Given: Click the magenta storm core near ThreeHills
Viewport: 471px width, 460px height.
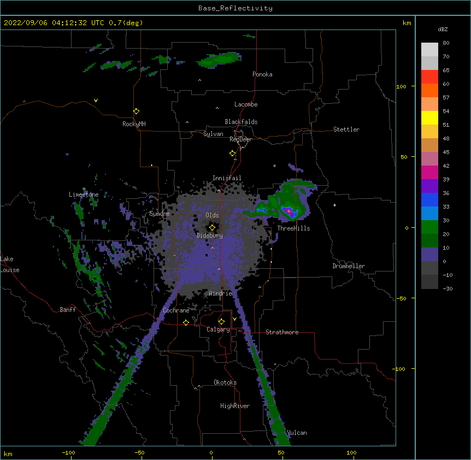Looking at the screenshot, I should (x=289, y=211).
